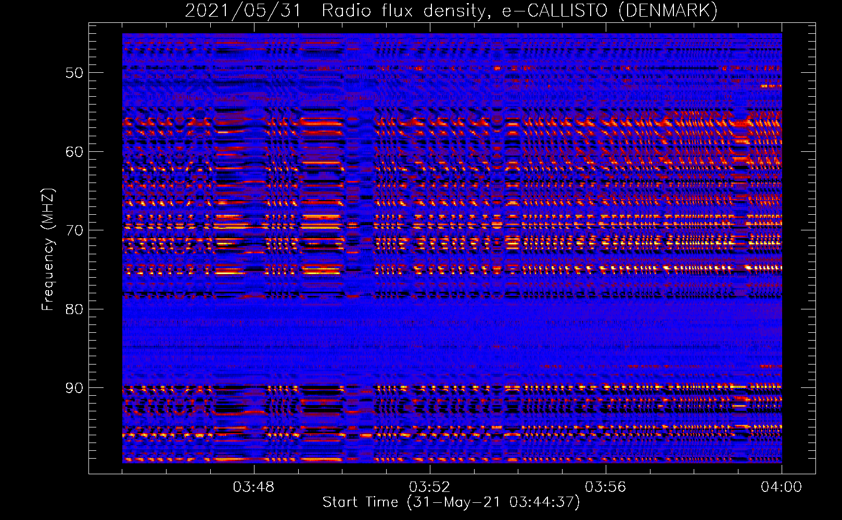
Task: Click the '60' frequency tick label
Action: click(74, 152)
